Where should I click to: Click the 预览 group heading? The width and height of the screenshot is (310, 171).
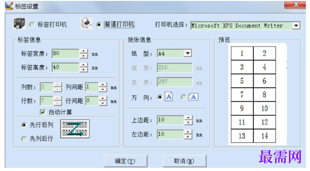click(x=224, y=40)
